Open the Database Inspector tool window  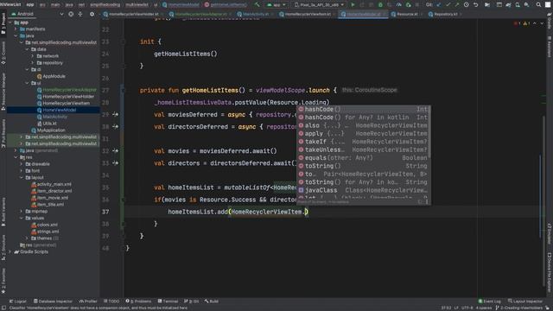click(x=53, y=301)
